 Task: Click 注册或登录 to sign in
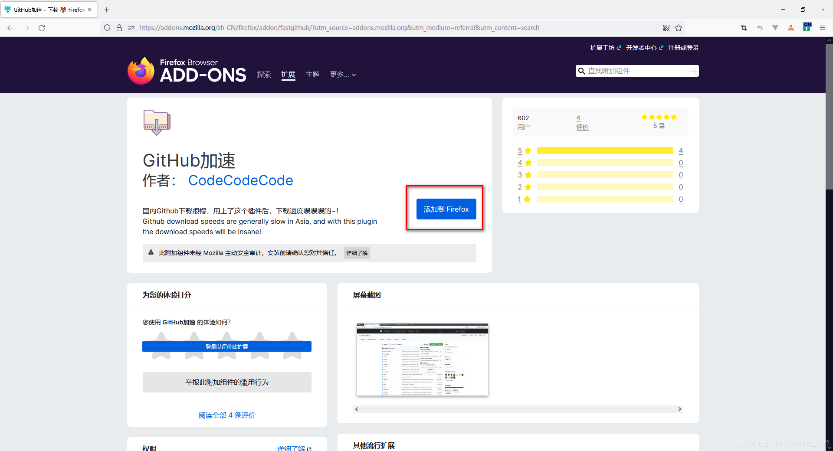(x=683, y=48)
